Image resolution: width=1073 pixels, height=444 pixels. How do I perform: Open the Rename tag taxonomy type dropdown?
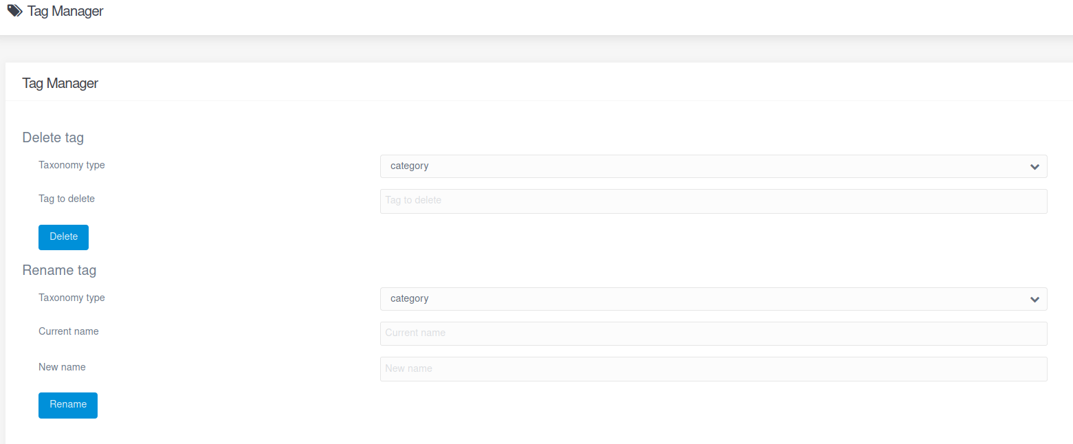coord(714,299)
